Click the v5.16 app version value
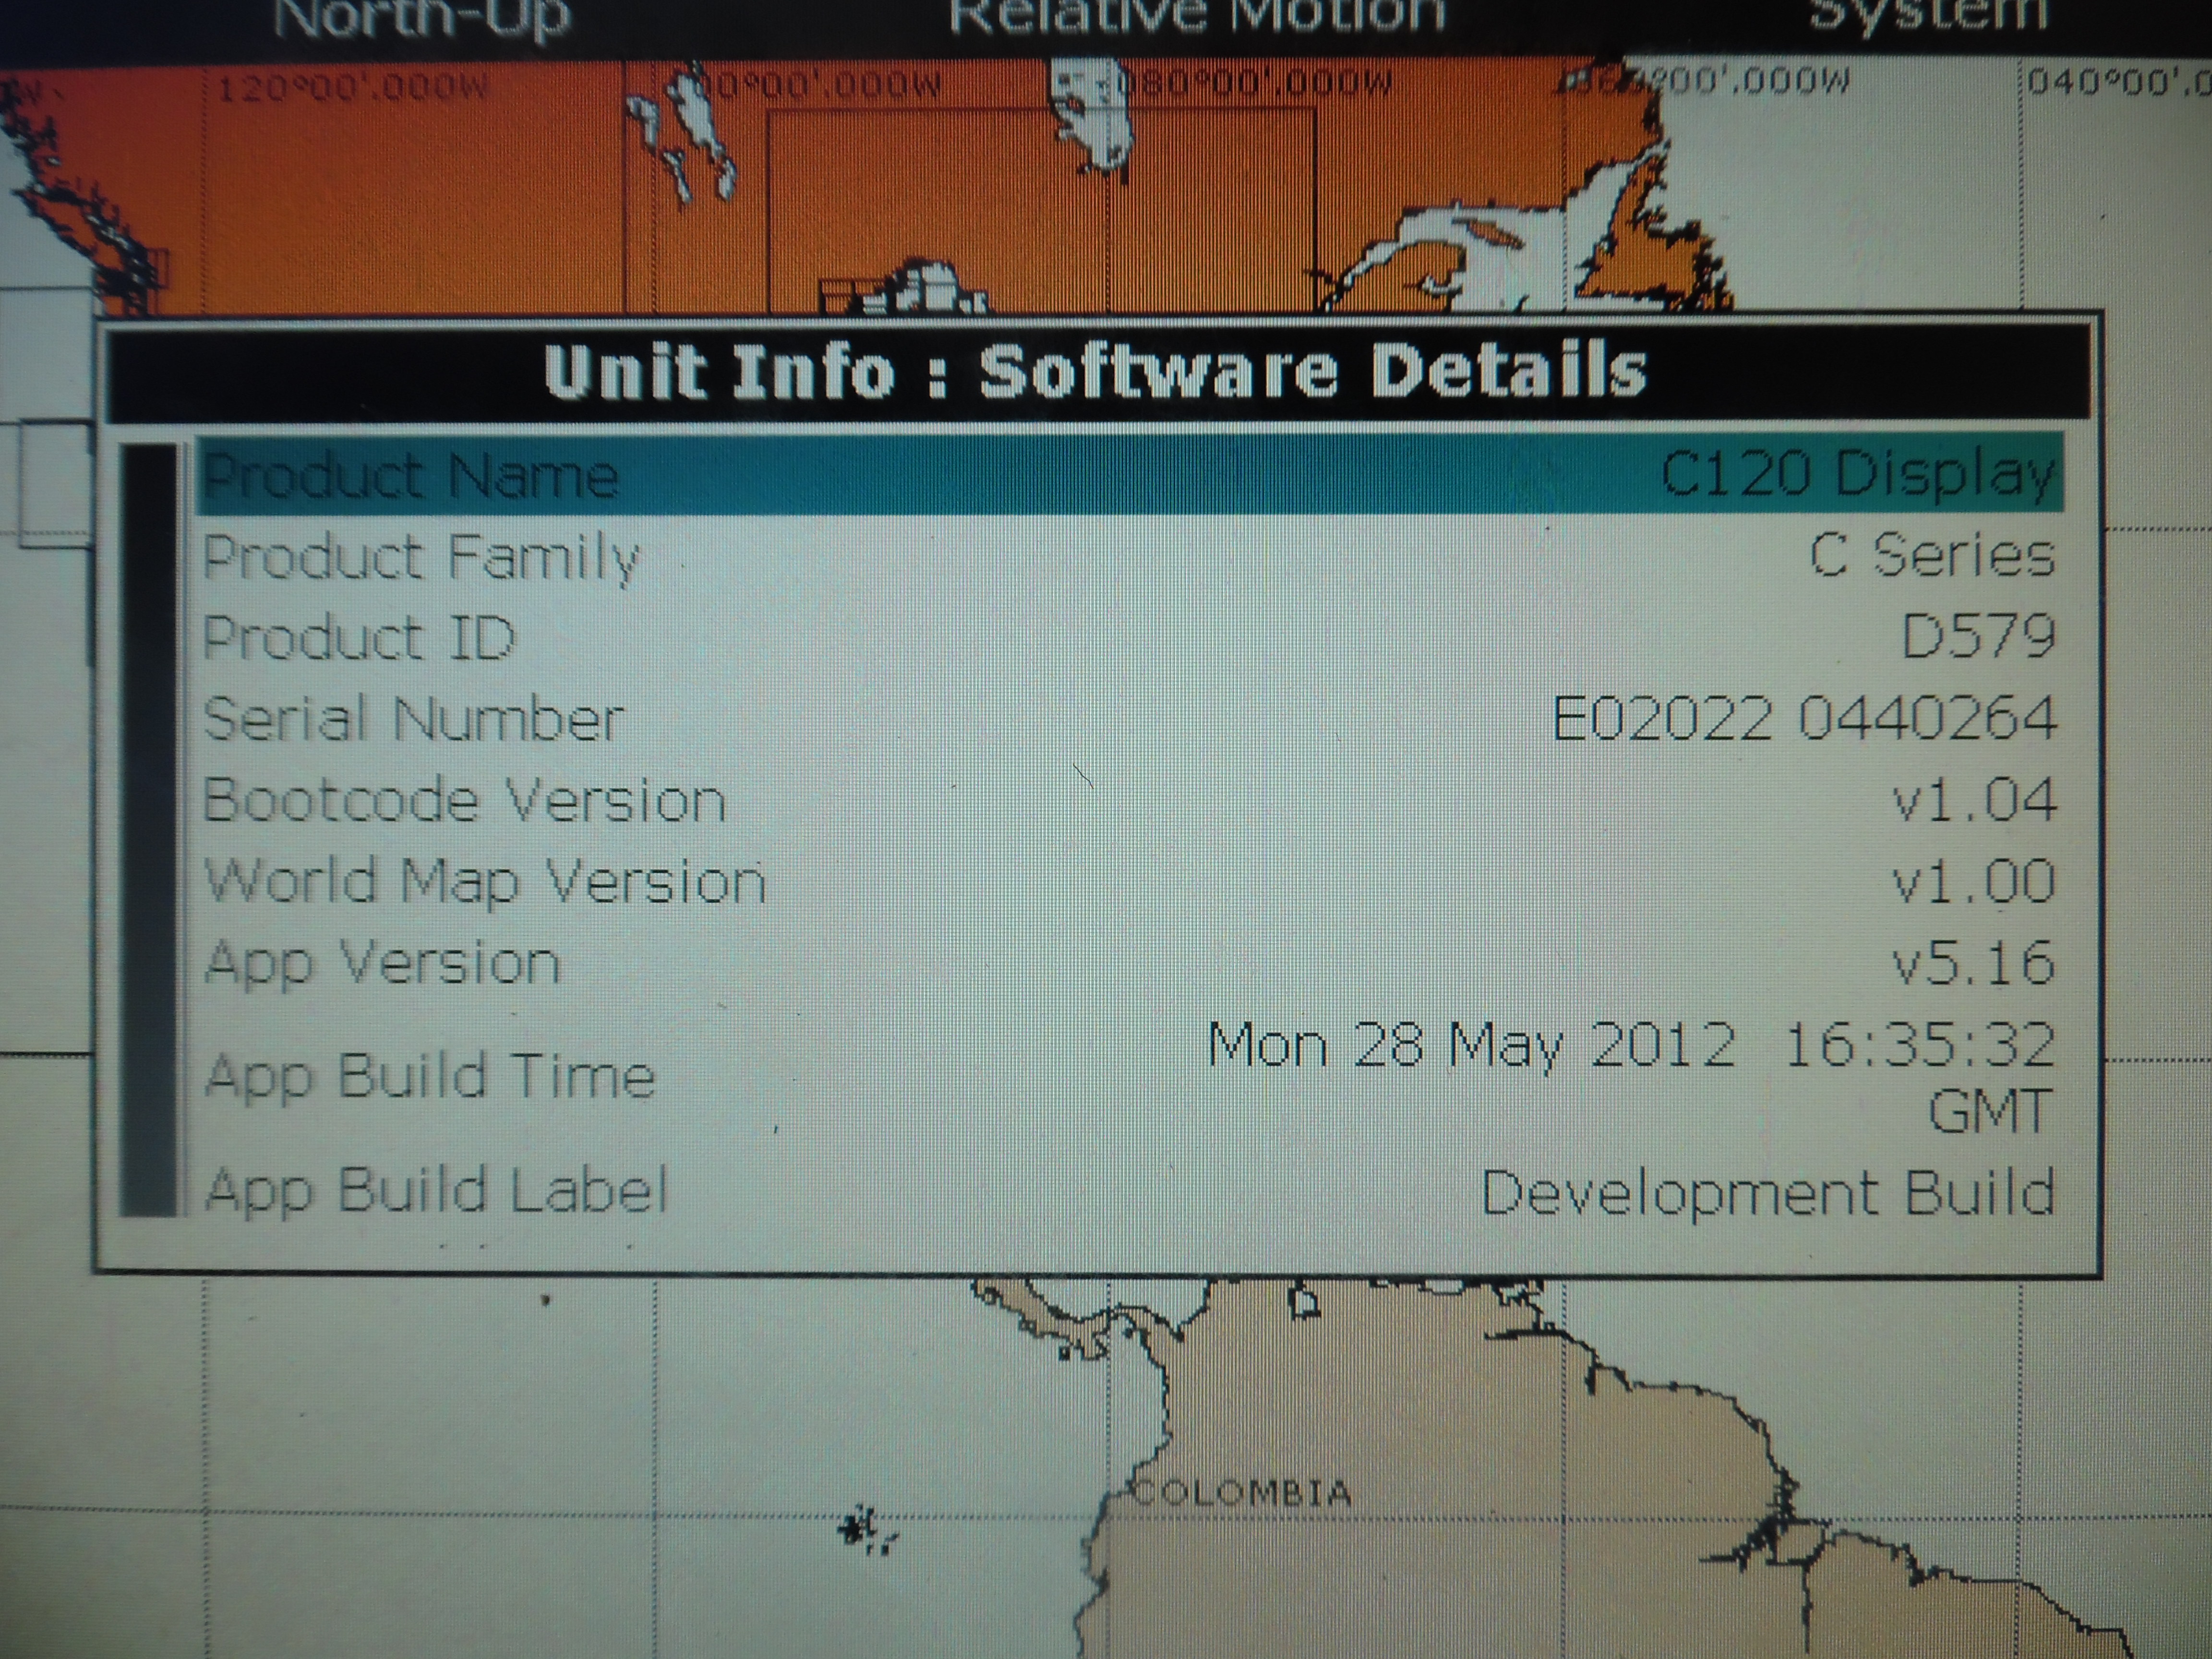 (x=1974, y=963)
